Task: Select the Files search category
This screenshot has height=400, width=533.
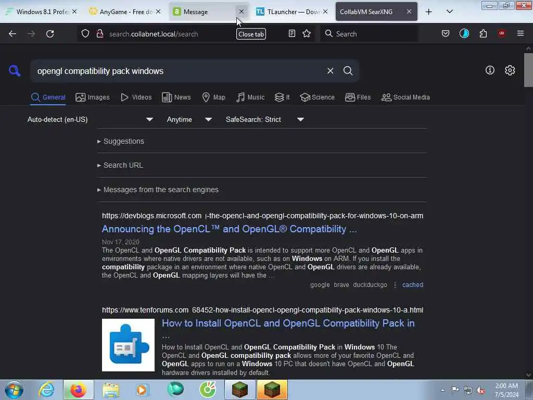Action: click(x=358, y=97)
